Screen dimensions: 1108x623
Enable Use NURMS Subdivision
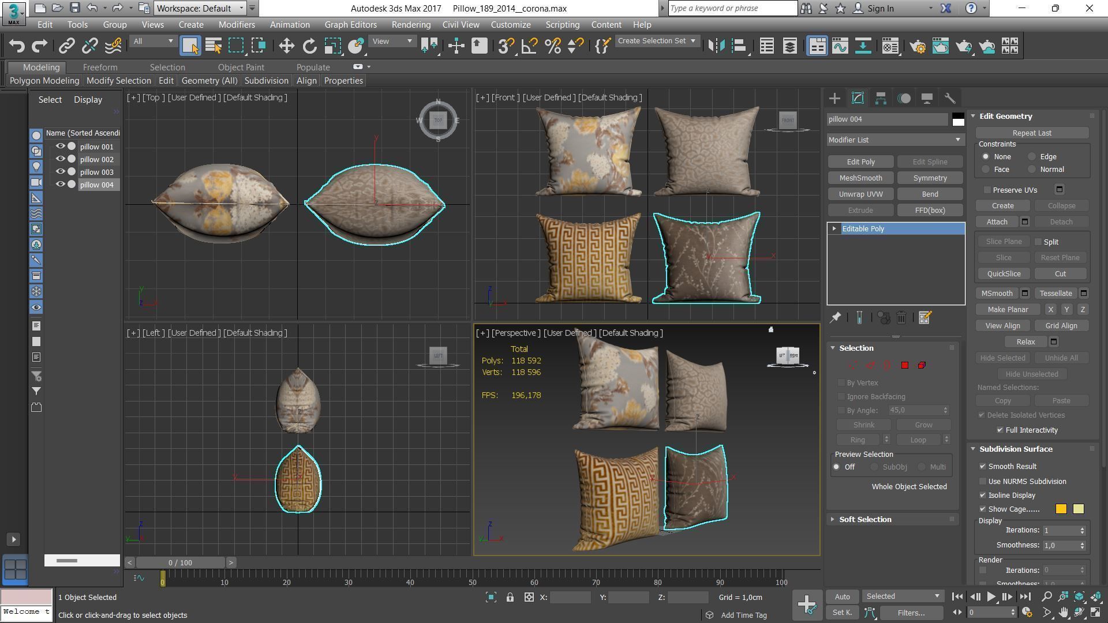pyautogui.click(x=983, y=482)
